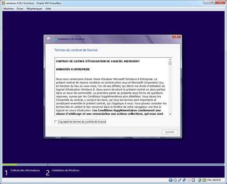Click the display status icon

point(193,180)
